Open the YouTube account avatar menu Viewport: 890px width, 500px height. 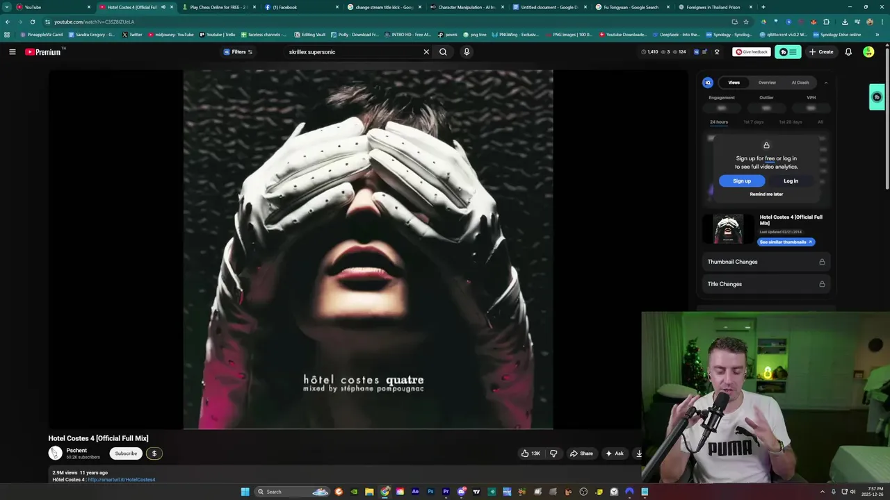pos(868,52)
